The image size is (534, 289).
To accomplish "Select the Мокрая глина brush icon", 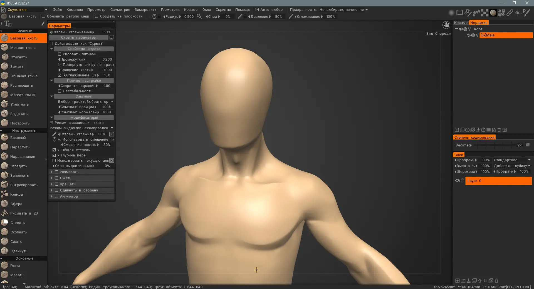I will click(x=5, y=48).
